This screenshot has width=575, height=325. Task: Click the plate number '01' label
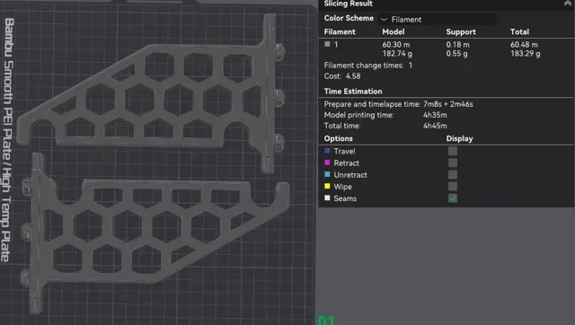pos(326,321)
